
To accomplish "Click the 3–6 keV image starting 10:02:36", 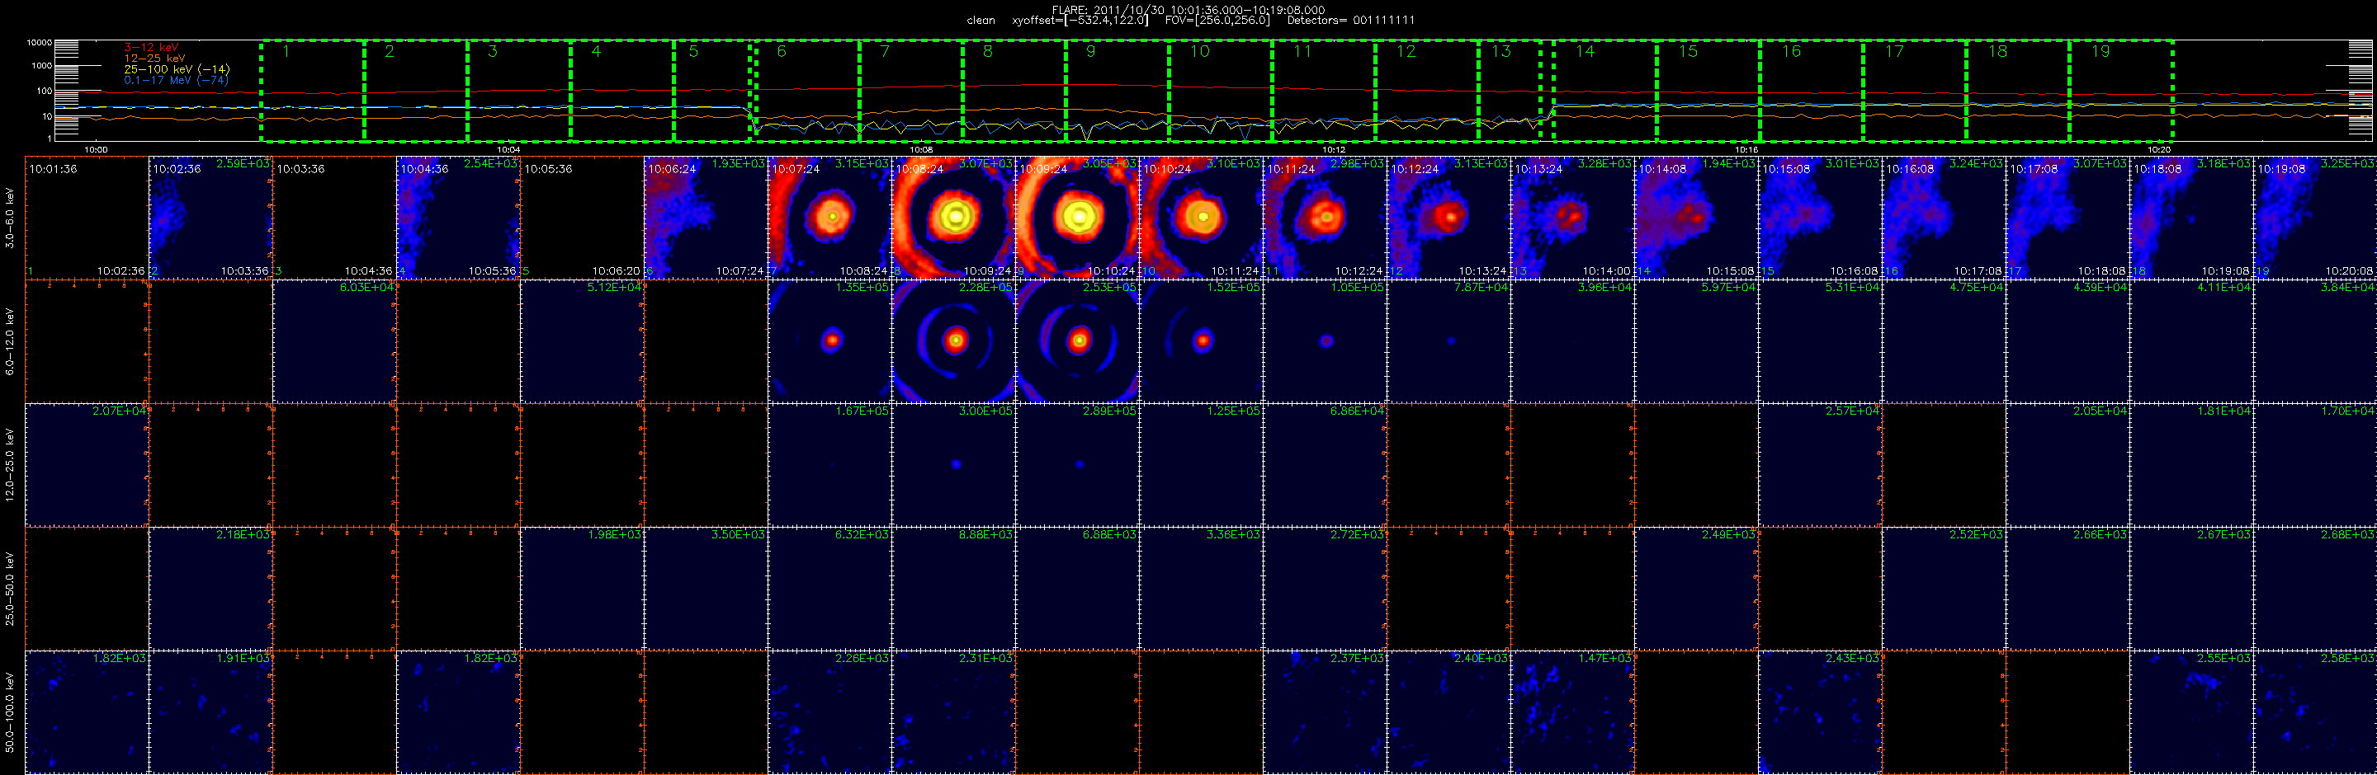I will 210,218.
